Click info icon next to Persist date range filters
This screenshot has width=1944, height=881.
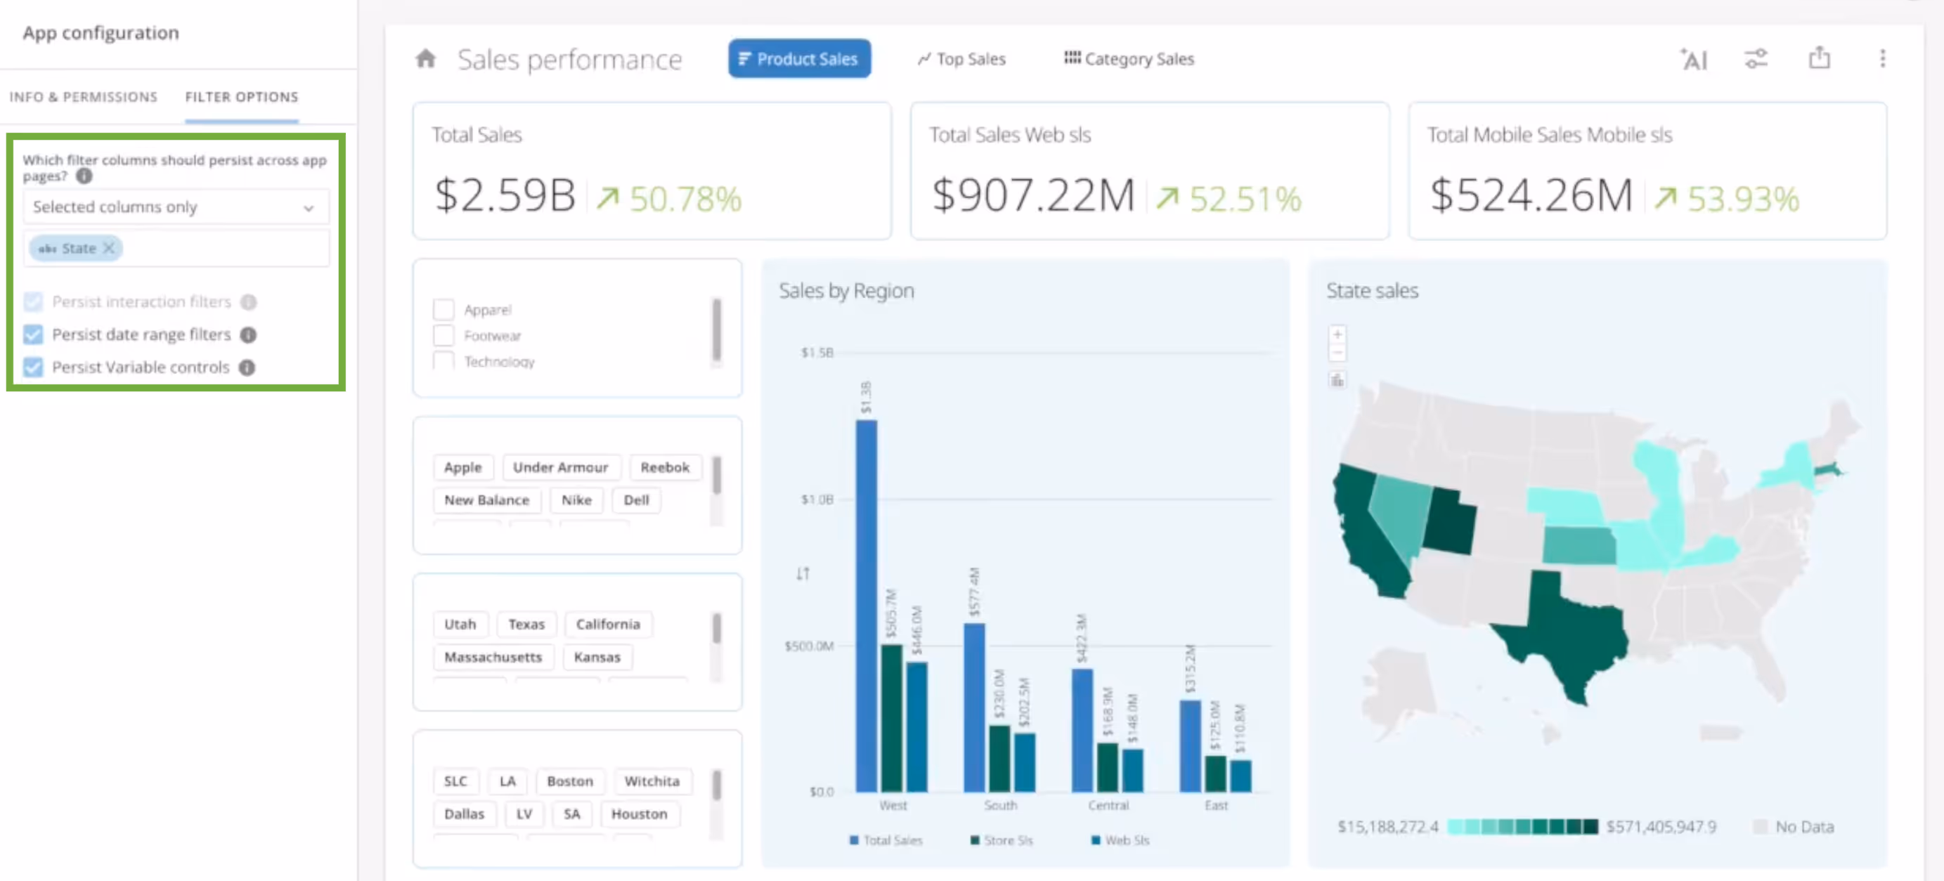tap(248, 334)
